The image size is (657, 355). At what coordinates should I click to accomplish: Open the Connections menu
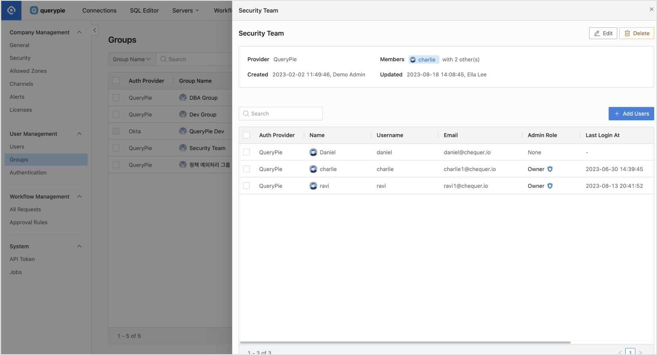(x=99, y=10)
